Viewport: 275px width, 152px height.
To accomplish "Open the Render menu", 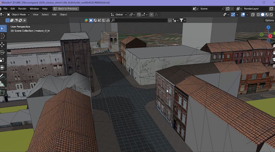I will [22, 9].
